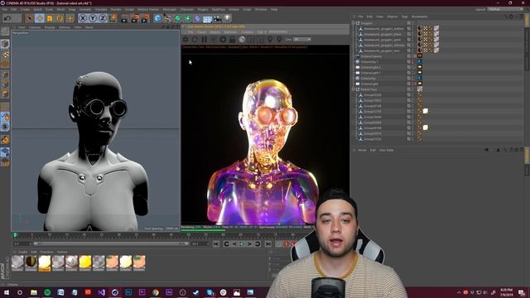The width and height of the screenshot is (530, 298).
Task: Click the Light object icon in the toolbar
Action: 228,18
